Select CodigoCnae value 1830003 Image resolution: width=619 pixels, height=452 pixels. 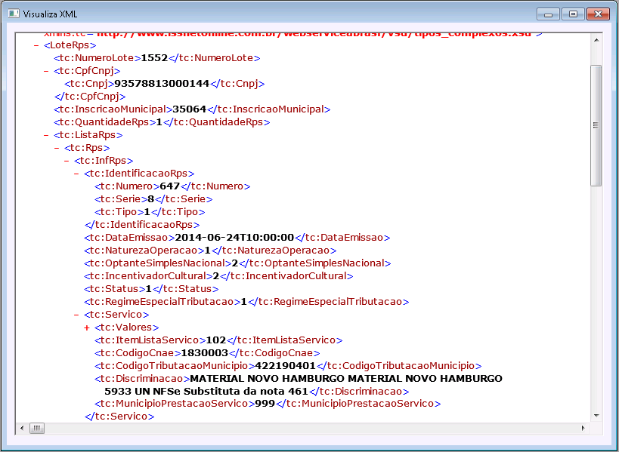[205, 352]
